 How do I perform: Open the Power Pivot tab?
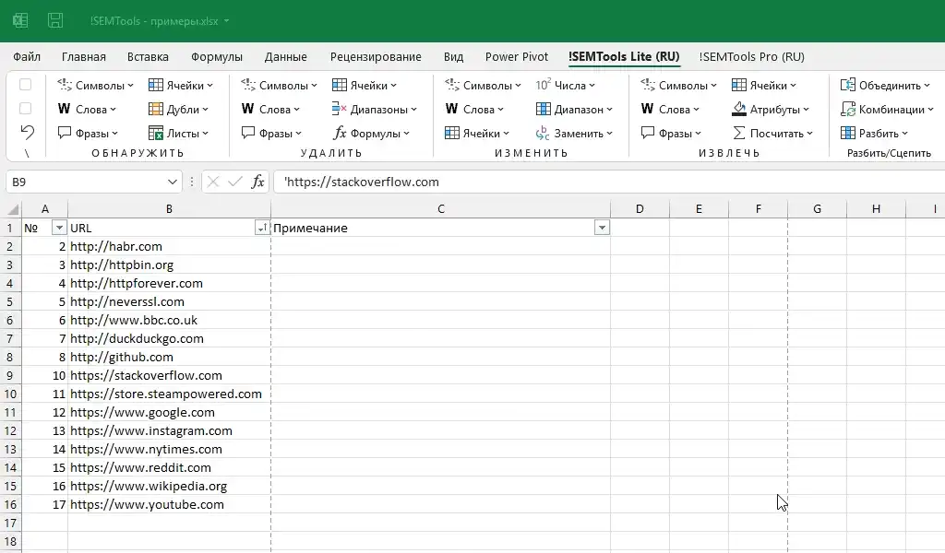tap(517, 56)
